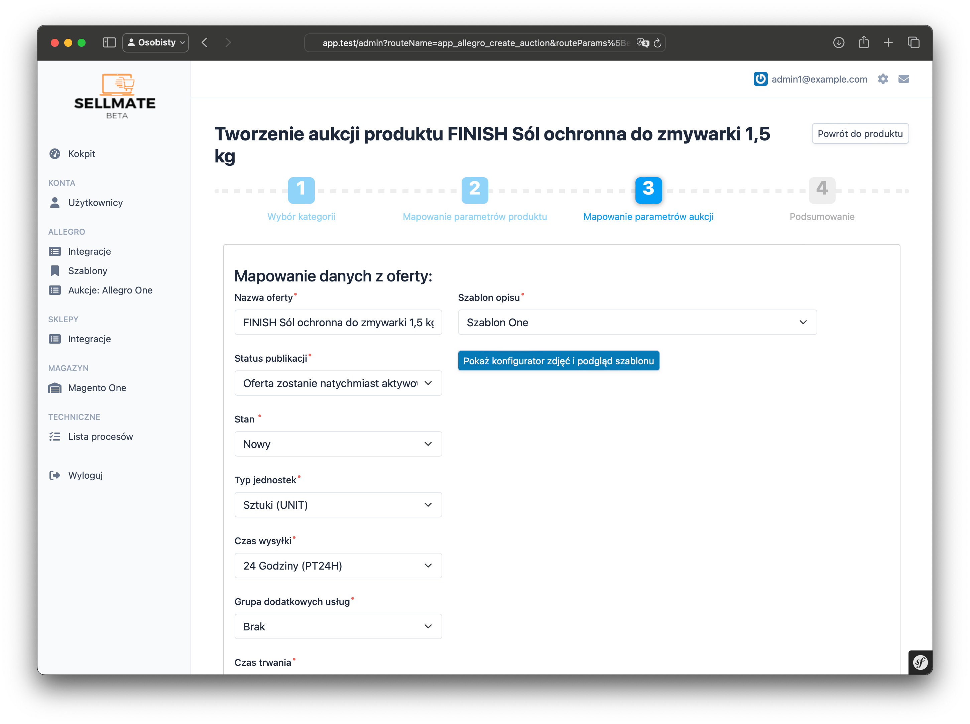Open Integracje under SKLEPY
The height and width of the screenshot is (724, 970).
point(89,339)
